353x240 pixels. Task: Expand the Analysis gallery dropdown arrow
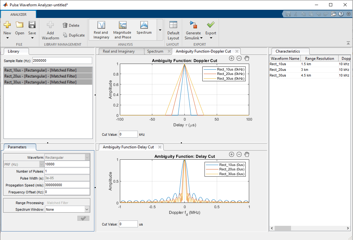click(160, 30)
